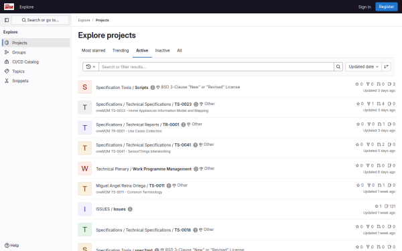This screenshot has width=402, height=251.
Task: Click the Topics tag icon
Action: [x=7, y=71]
